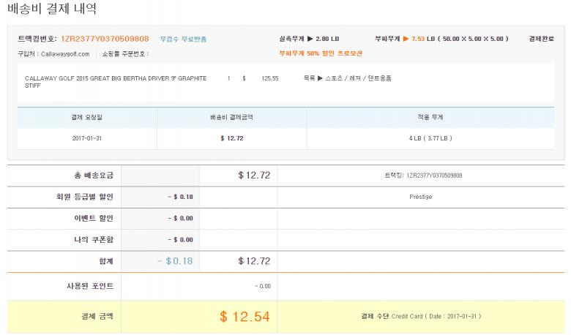
Task: Select the 배송비 결제금액 column header
Action: click(x=231, y=117)
